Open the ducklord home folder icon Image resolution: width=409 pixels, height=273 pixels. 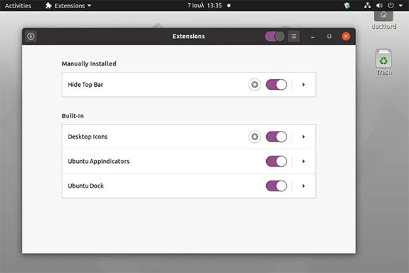383,20
